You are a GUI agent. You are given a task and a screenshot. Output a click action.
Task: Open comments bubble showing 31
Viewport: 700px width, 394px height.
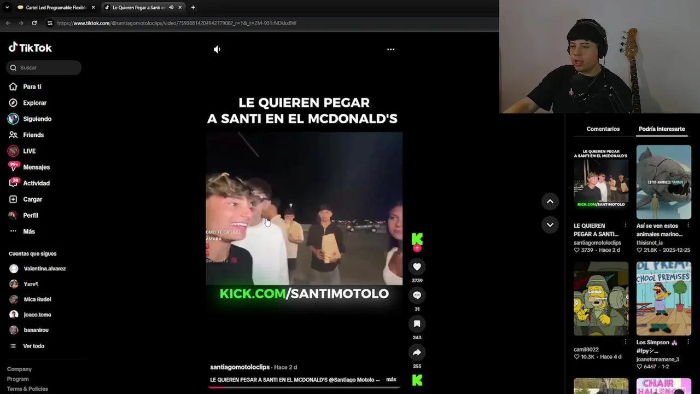417,295
